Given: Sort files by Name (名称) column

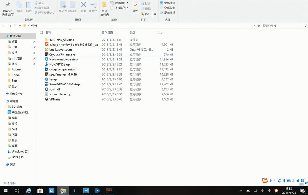Looking at the screenshot, I should (x=48, y=32).
